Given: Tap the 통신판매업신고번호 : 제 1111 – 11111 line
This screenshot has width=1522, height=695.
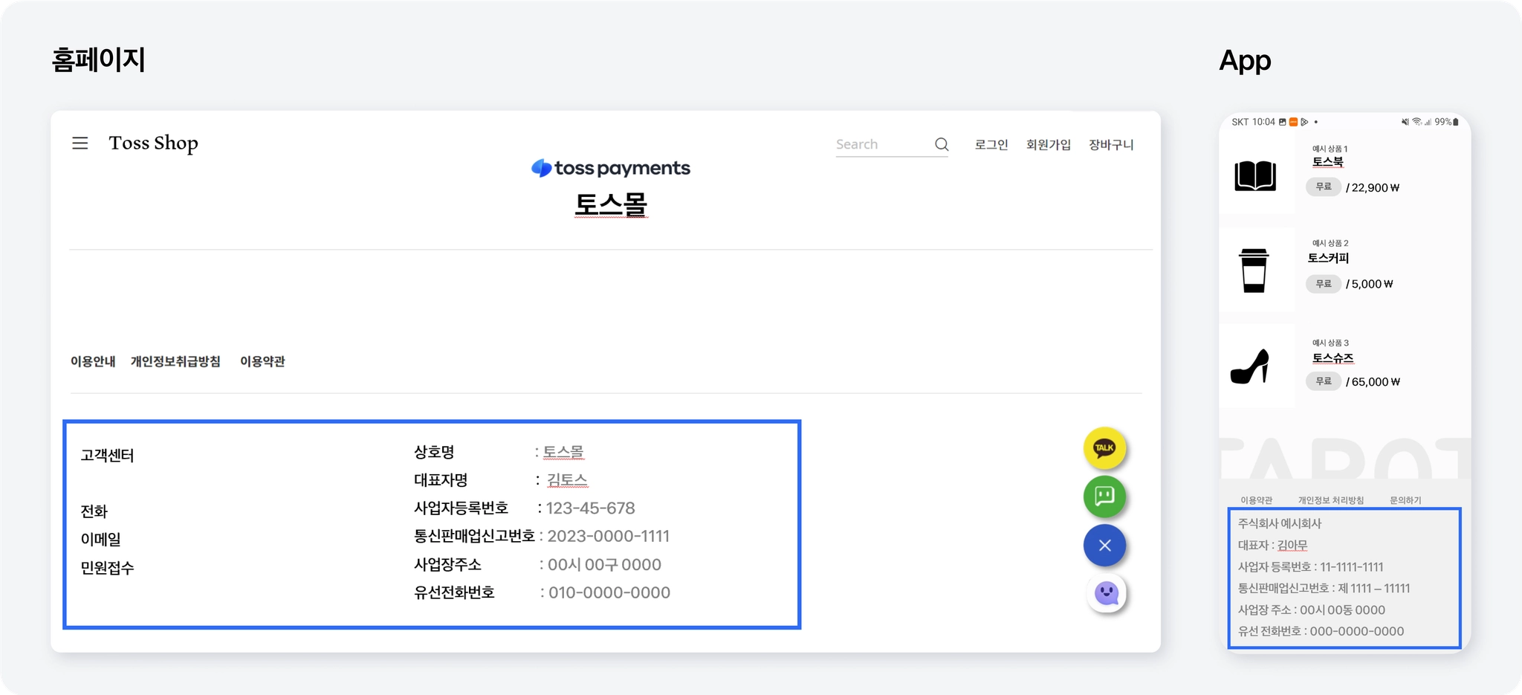Looking at the screenshot, I should [x=1324, y=588].
